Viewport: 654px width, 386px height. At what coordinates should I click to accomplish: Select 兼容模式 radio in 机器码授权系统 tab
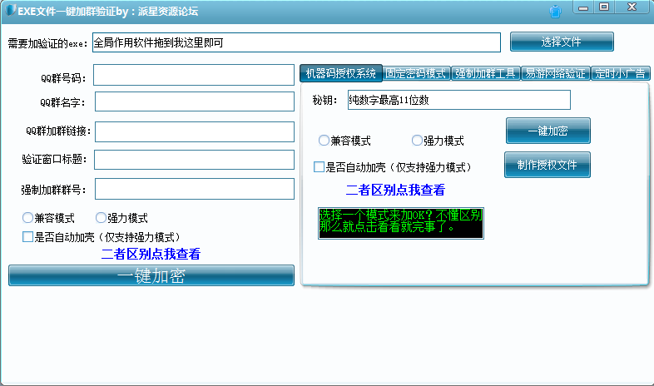click(x=324, y=140)
